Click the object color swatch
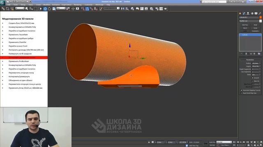The width and height of the screenshot is (263, 147). click(x=261, y=17)
